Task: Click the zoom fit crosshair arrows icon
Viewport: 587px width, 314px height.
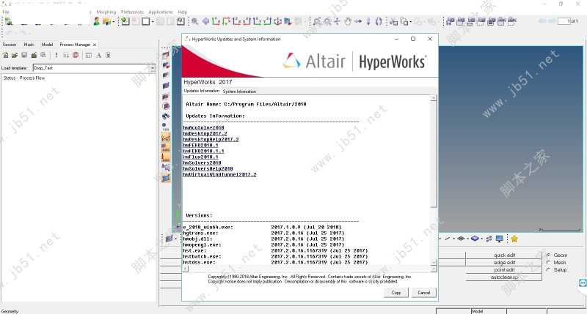Action: point(338,22)
